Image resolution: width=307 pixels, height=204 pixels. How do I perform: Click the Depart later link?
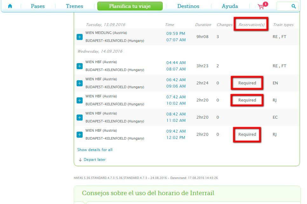click(x=94, y=160)
